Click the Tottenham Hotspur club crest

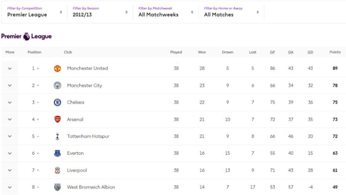(x=58, y=137)
